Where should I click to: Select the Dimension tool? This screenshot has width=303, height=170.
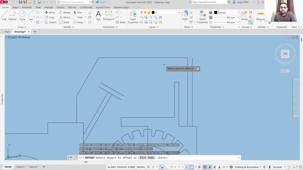pyautogui.click(x=108, y=16)
